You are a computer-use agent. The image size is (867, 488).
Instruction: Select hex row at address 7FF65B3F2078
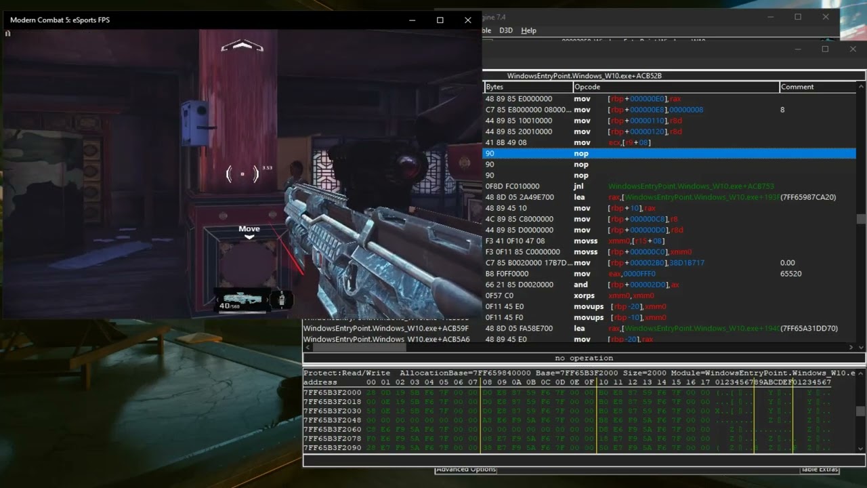pos(568,439)
